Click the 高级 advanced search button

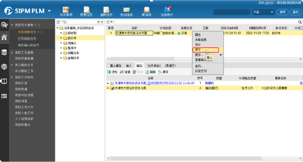(295, 12)
